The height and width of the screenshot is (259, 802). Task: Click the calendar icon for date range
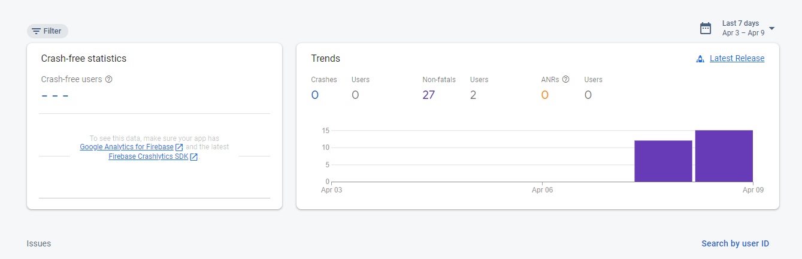tap(706, 28)
